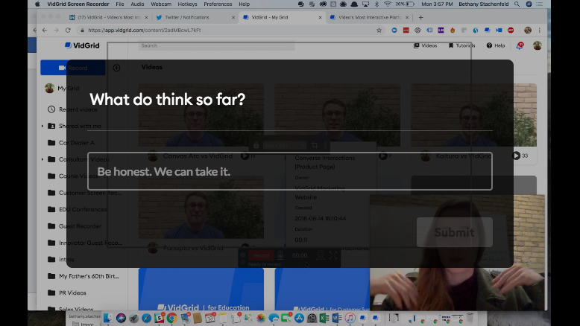Click the fullscreen arrows in recorder bar
The width and height of the screenshot is (580, 326).
pyautogui.click(x=333, y=255)
